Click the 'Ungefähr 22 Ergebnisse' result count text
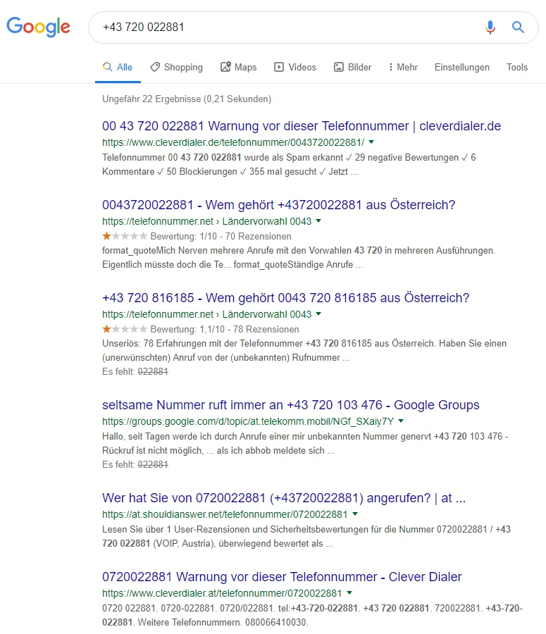 click(x=187, y=99)
